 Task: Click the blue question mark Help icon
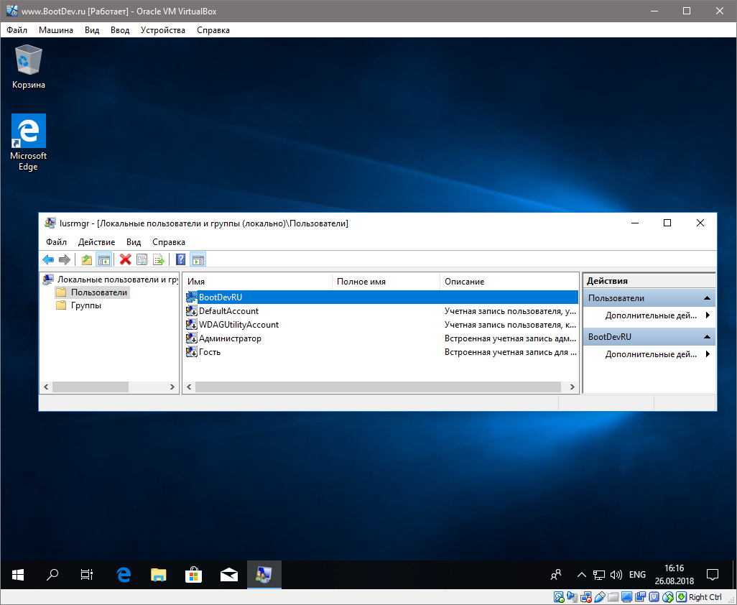coord(180,259)
